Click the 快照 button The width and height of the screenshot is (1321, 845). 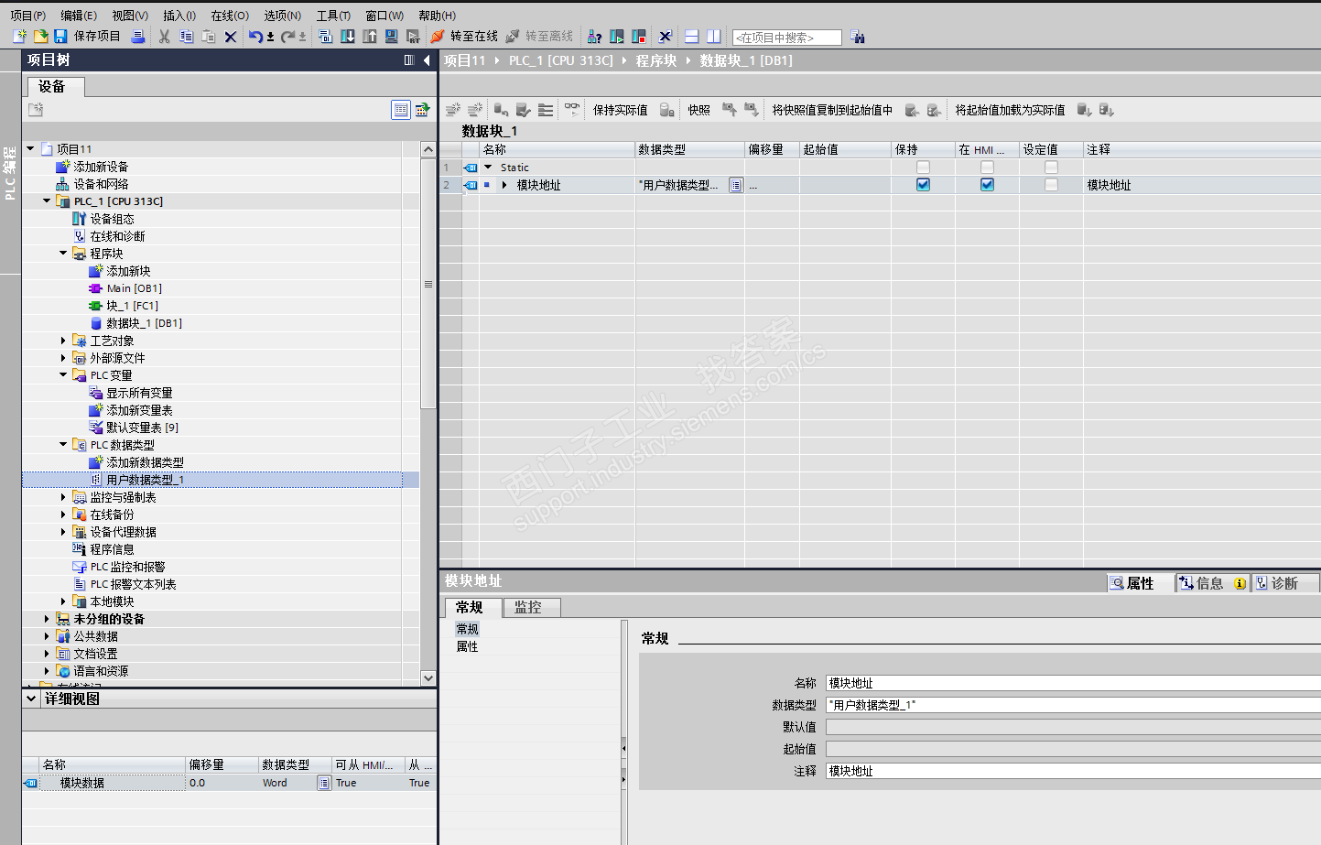[698, 110]
